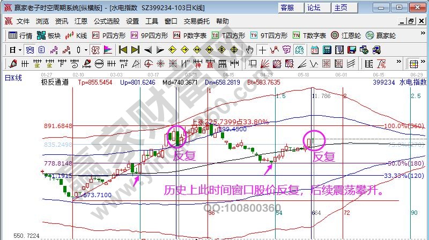Viewport: 429px width, 240px height.
Task: Select the hand pan tool
Action: click(x=249, y=50)
